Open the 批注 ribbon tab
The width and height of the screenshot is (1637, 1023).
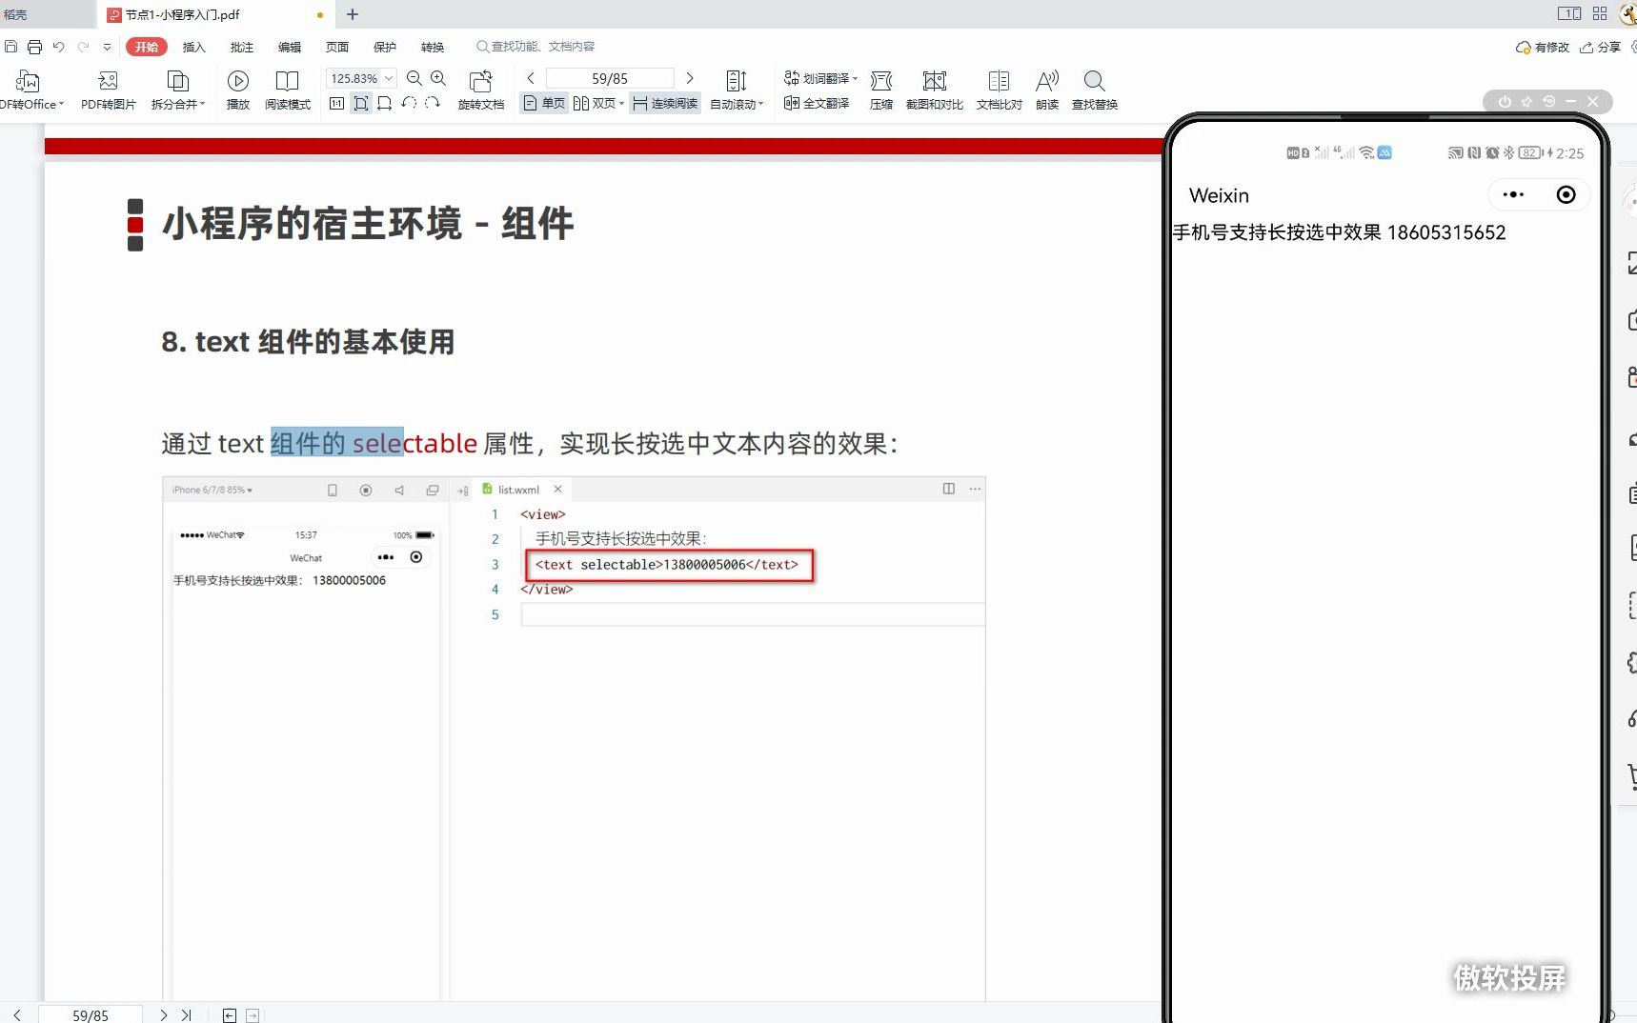point(242,47)
